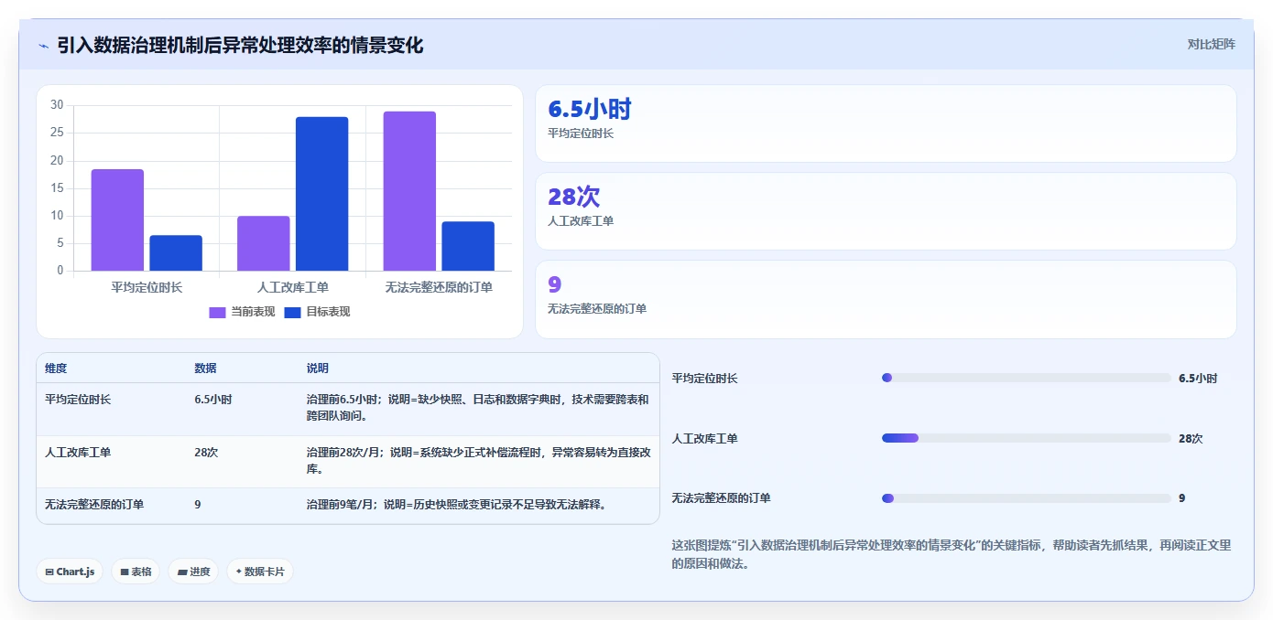Click the 维度 table column header
Image resolution: width=1273 pixels, height=620 pixels.
click(x=56, y=369)
